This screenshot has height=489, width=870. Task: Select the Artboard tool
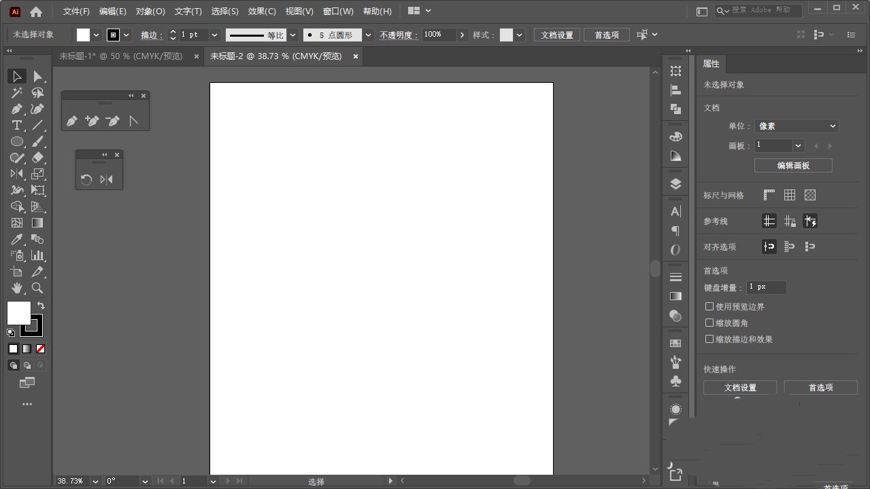point(17,272)
